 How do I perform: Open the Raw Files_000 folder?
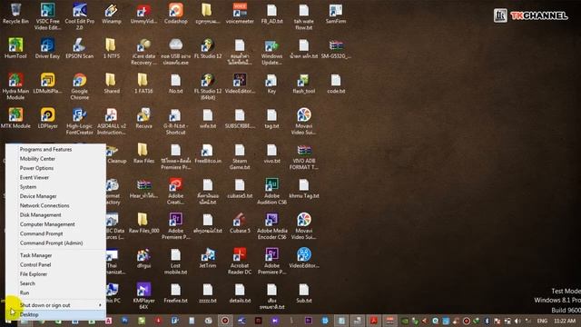point(143,223)
